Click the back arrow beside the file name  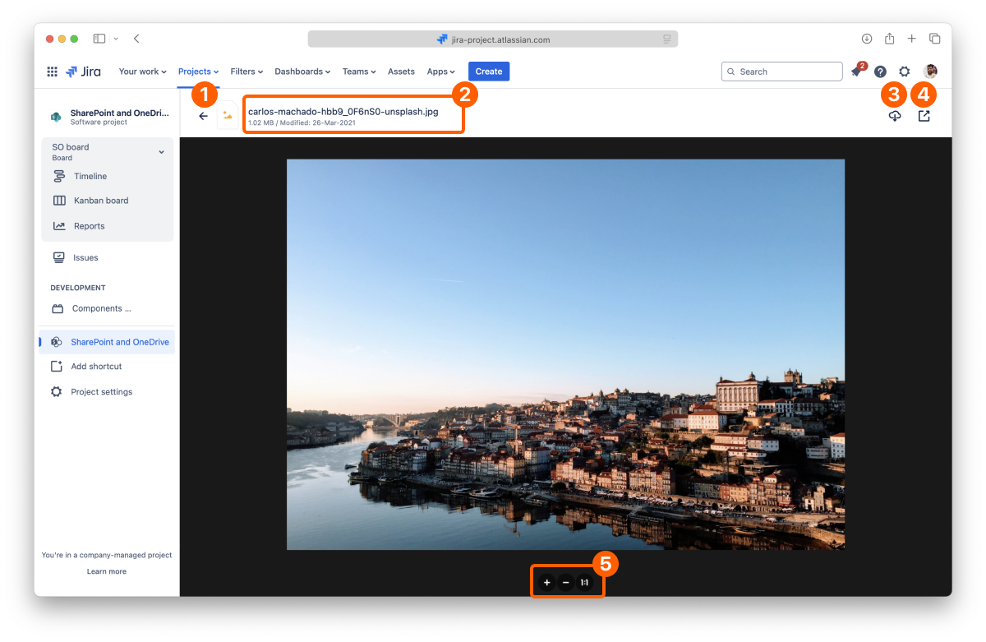pyautogui.click(x=204, y=116)
